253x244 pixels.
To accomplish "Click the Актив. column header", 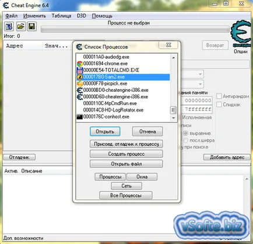I will tap(11, 171).
